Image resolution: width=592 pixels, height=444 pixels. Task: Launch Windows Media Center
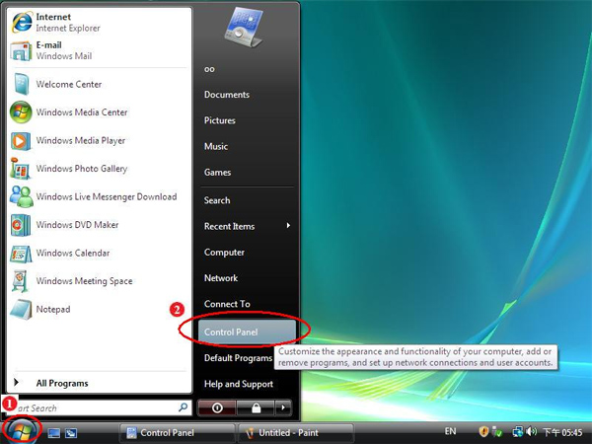coord(99,112)
